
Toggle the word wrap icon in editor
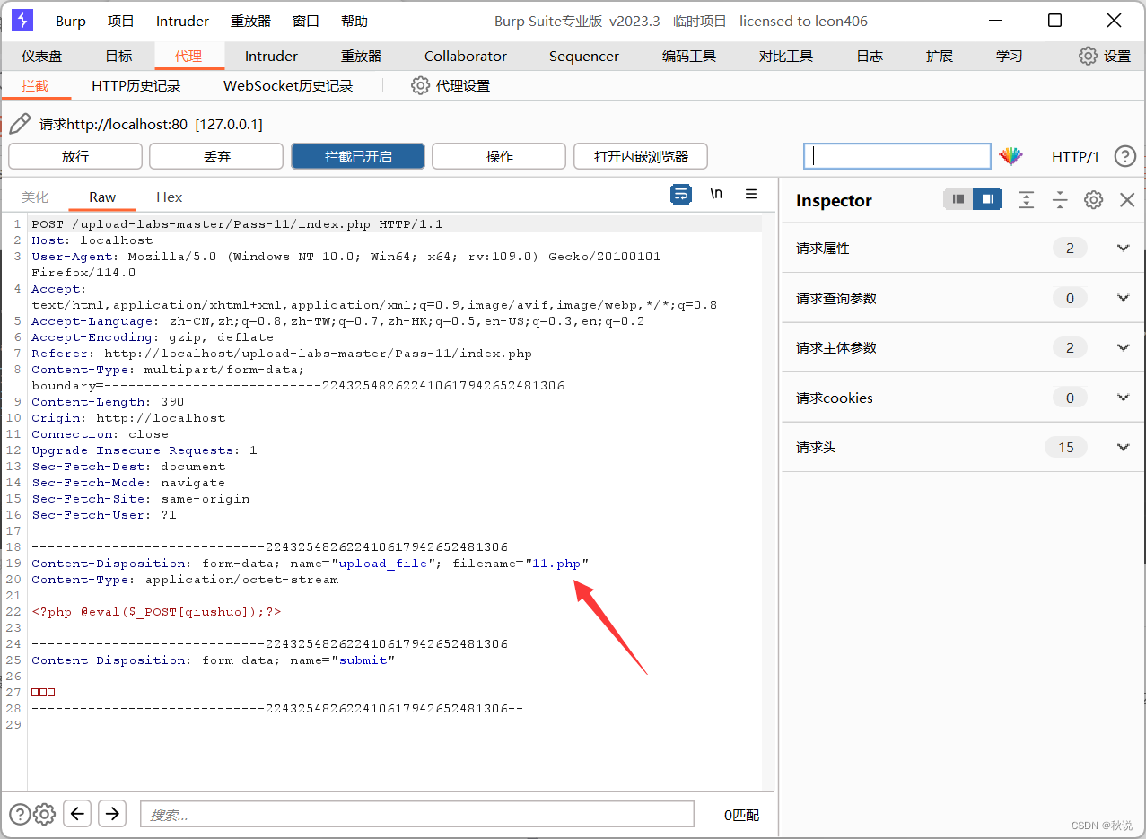tap(681, 194)
